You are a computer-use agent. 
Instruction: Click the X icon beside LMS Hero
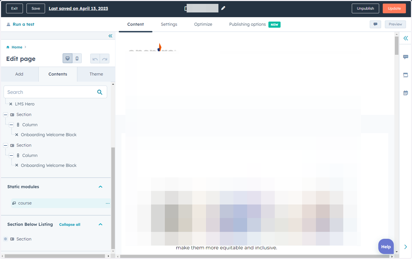(11, 104)
